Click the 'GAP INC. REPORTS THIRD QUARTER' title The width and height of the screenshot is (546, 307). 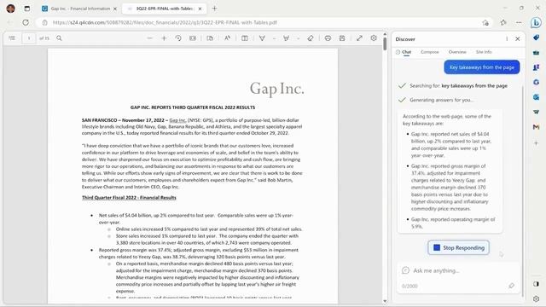[x=193, y=107]
